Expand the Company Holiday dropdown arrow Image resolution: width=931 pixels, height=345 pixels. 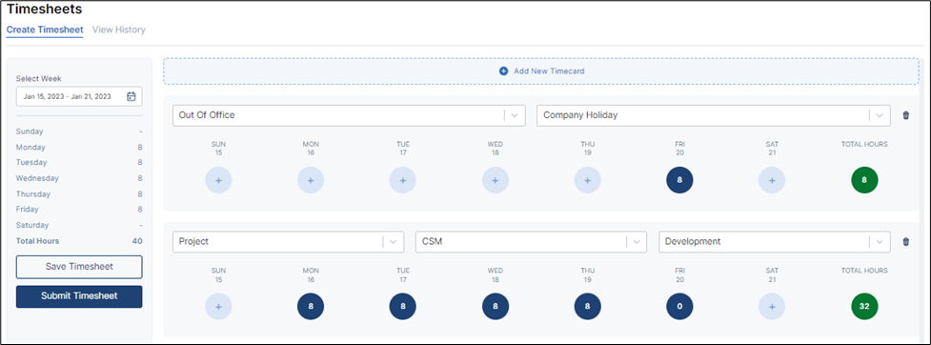880,115
